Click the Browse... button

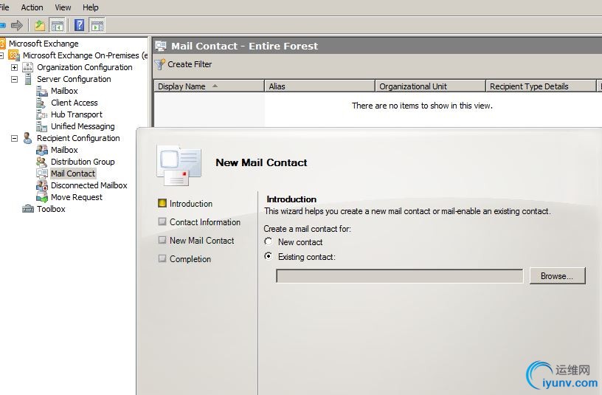[x=557, y=276]
